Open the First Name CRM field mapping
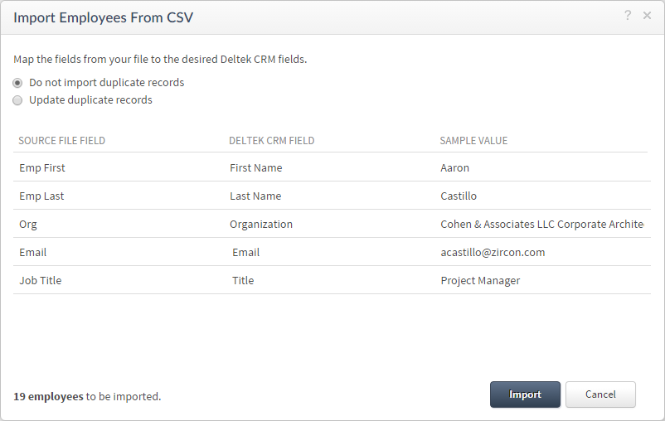This screenshot has width=665, height=421. [255, 167]
